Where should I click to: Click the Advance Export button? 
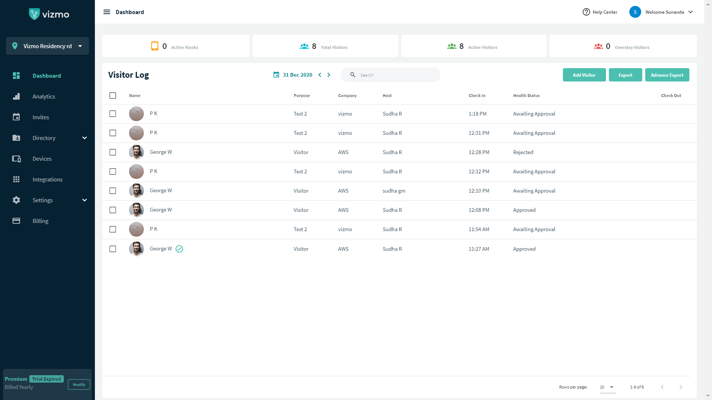(667, 75)
